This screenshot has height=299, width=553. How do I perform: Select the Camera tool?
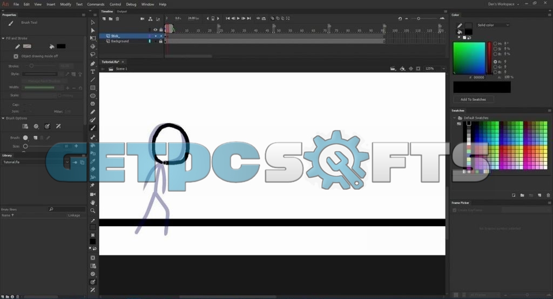pyautogui.click(x=93, y=194)
